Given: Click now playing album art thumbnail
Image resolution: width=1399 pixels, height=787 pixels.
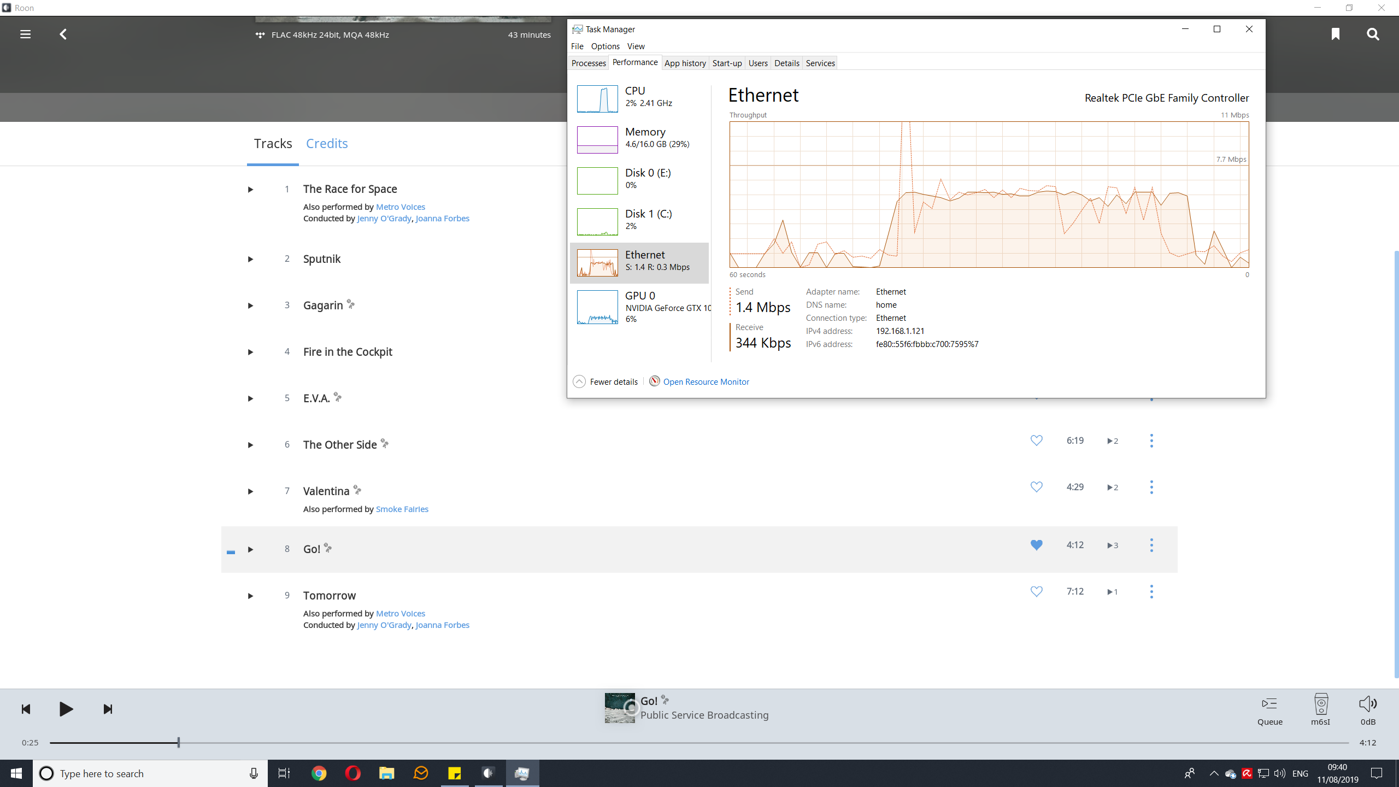Looking at the screenshot, I should (620, 708).
